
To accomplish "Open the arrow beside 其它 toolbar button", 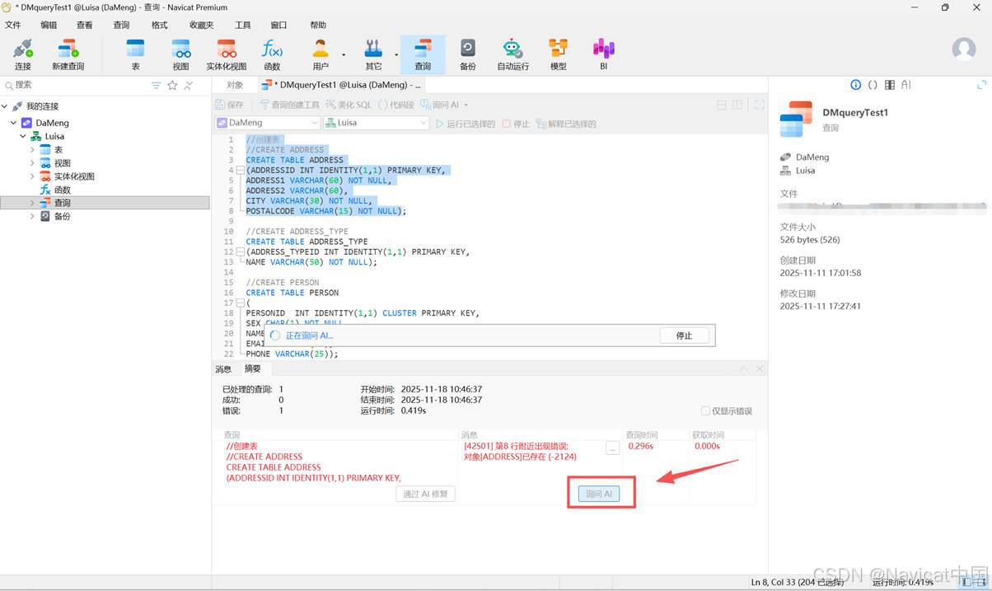I will click(x=396, y=55).
